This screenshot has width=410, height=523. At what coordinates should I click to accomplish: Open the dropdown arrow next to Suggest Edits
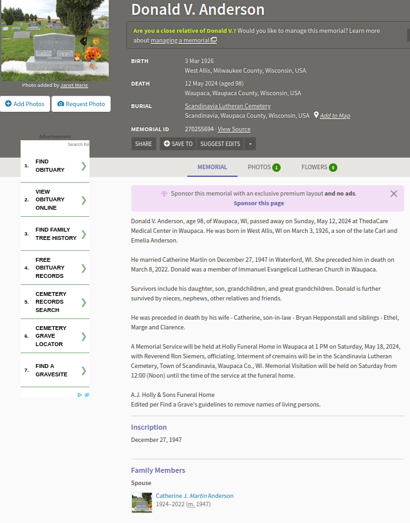(x=250, y=144)
